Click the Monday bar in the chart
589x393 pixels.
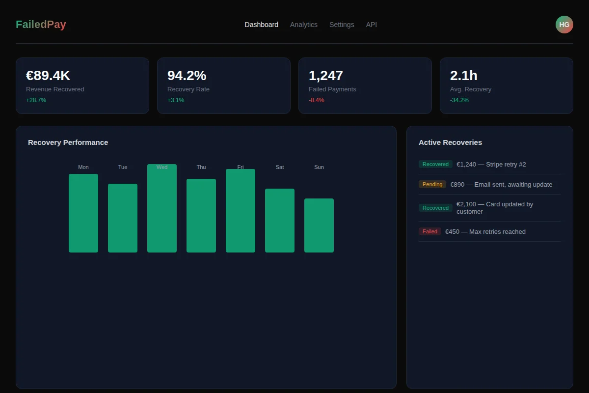83,213
